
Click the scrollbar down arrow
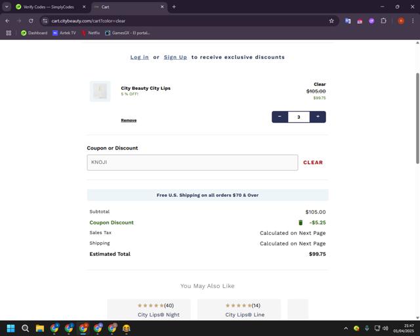pos(417,318)
